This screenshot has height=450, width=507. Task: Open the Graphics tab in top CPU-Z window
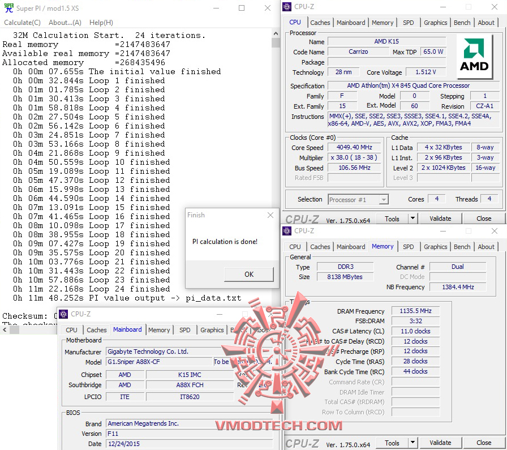click(436, 23)
